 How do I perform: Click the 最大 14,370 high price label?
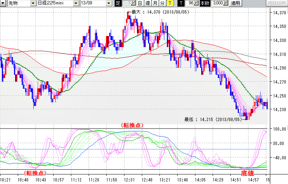[x=157, y=12]
